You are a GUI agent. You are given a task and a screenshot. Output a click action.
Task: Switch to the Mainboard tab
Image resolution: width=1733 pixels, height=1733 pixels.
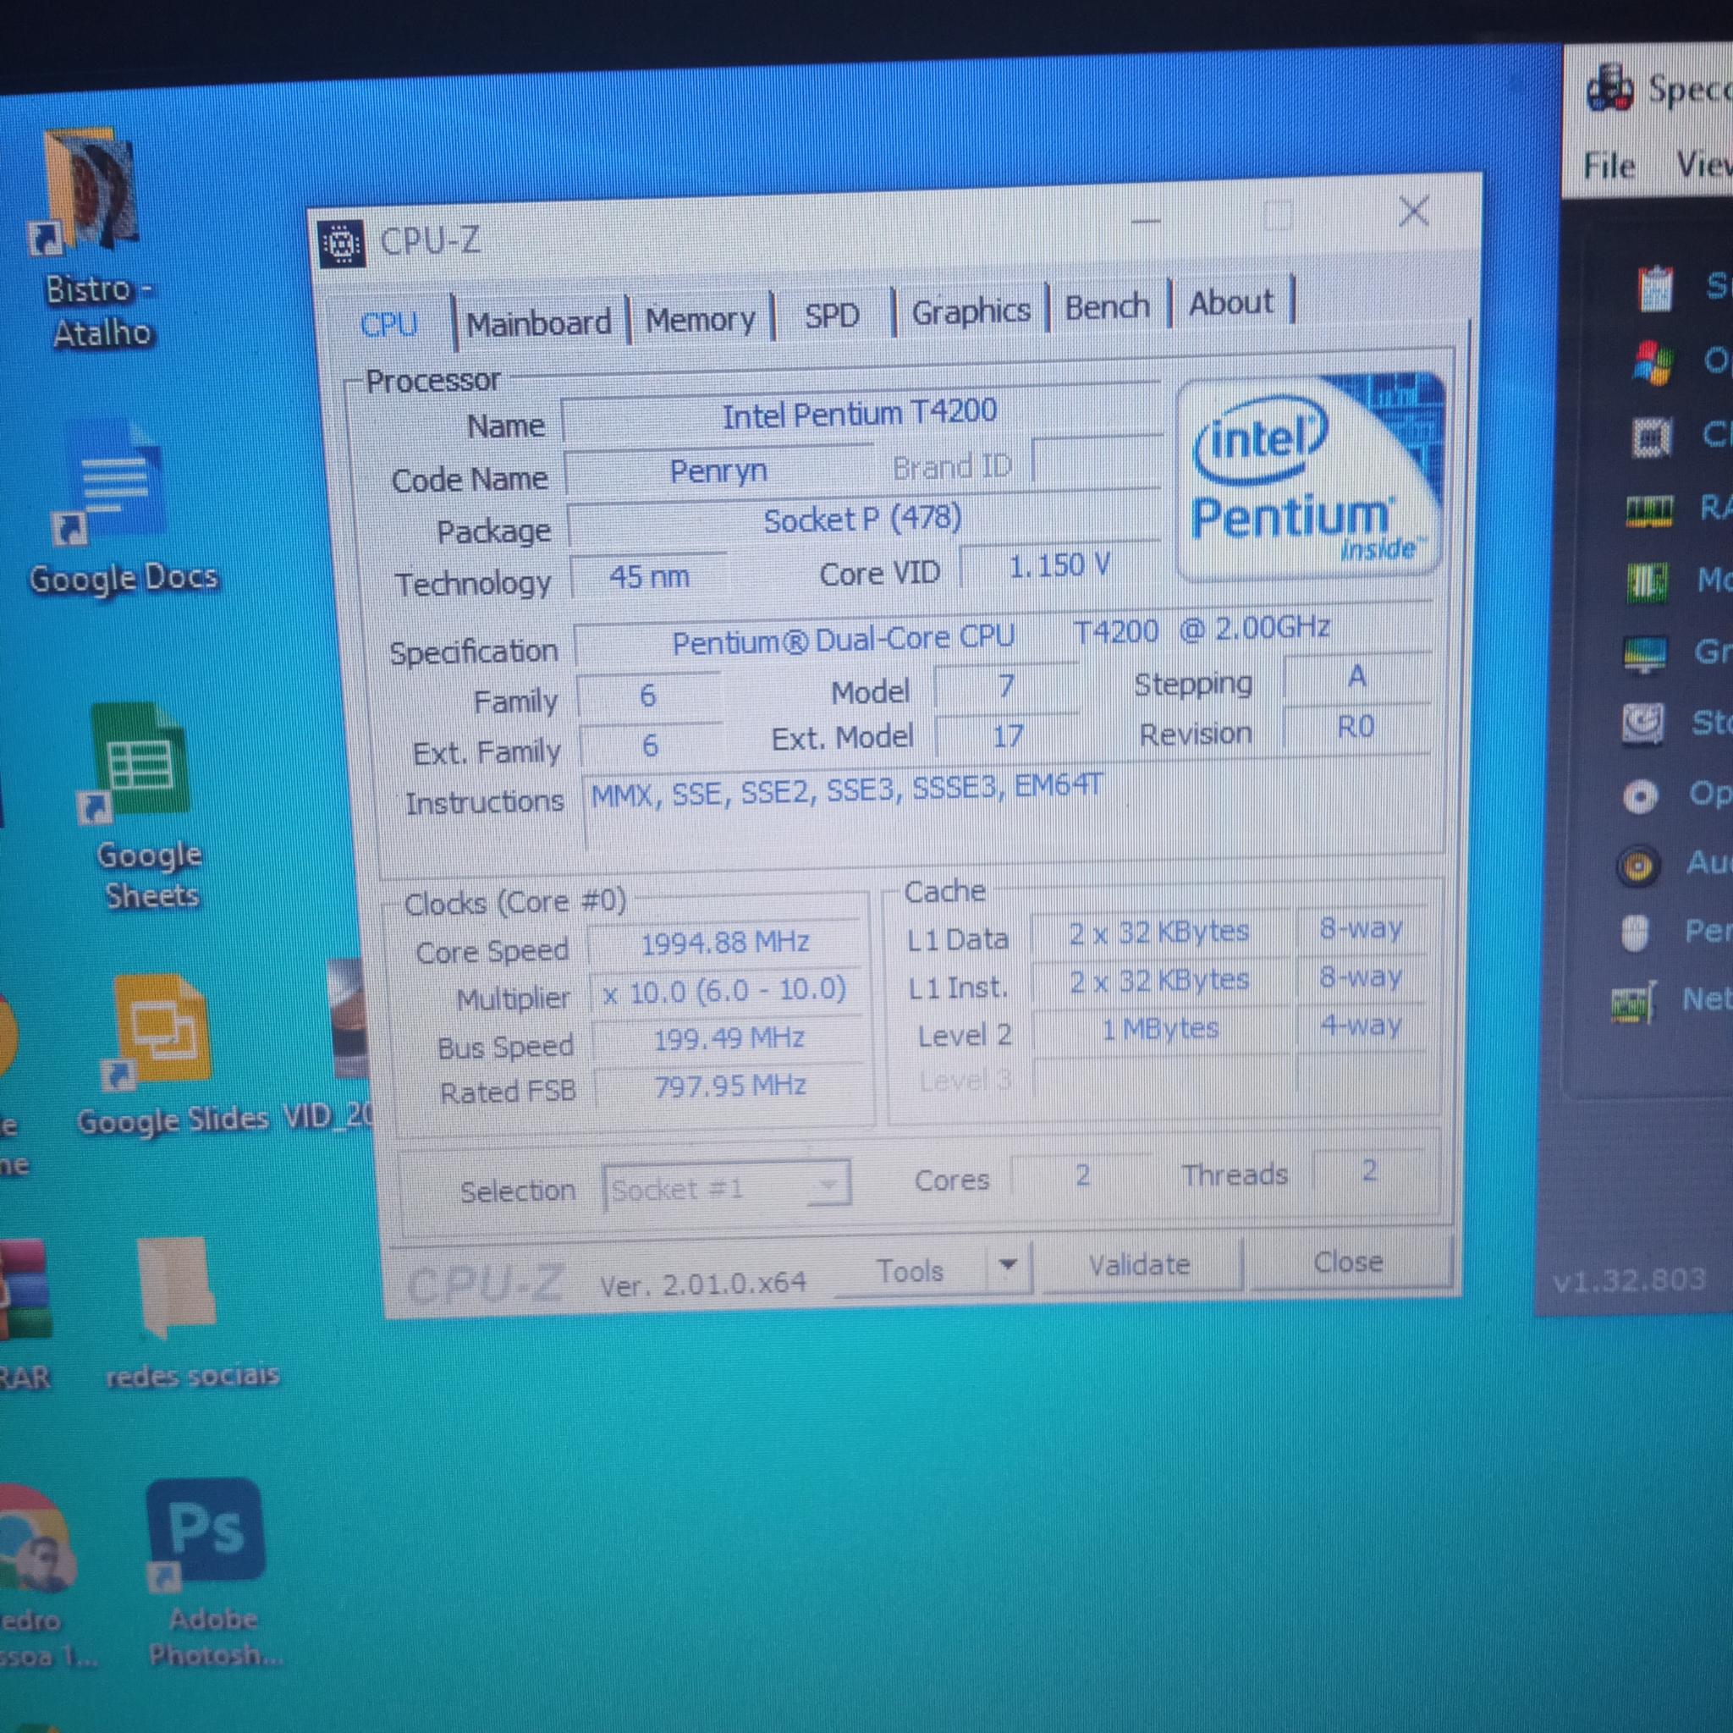coord(539,322)
